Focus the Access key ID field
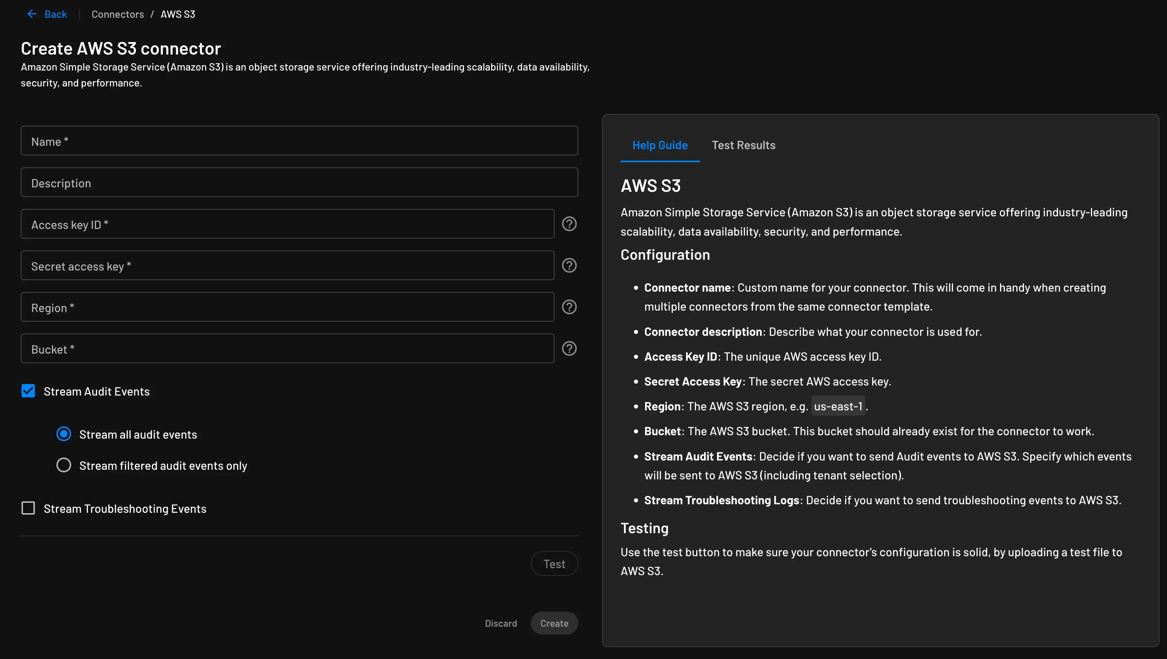The image size is (1167, 659). click(287, 224)
